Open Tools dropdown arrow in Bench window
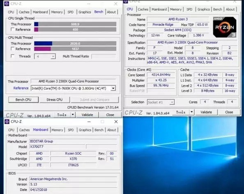244x194 pixels. point(73,115)
